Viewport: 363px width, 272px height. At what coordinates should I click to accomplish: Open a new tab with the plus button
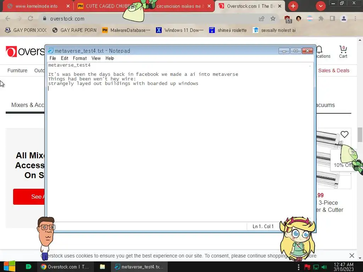tap(293, 6)
